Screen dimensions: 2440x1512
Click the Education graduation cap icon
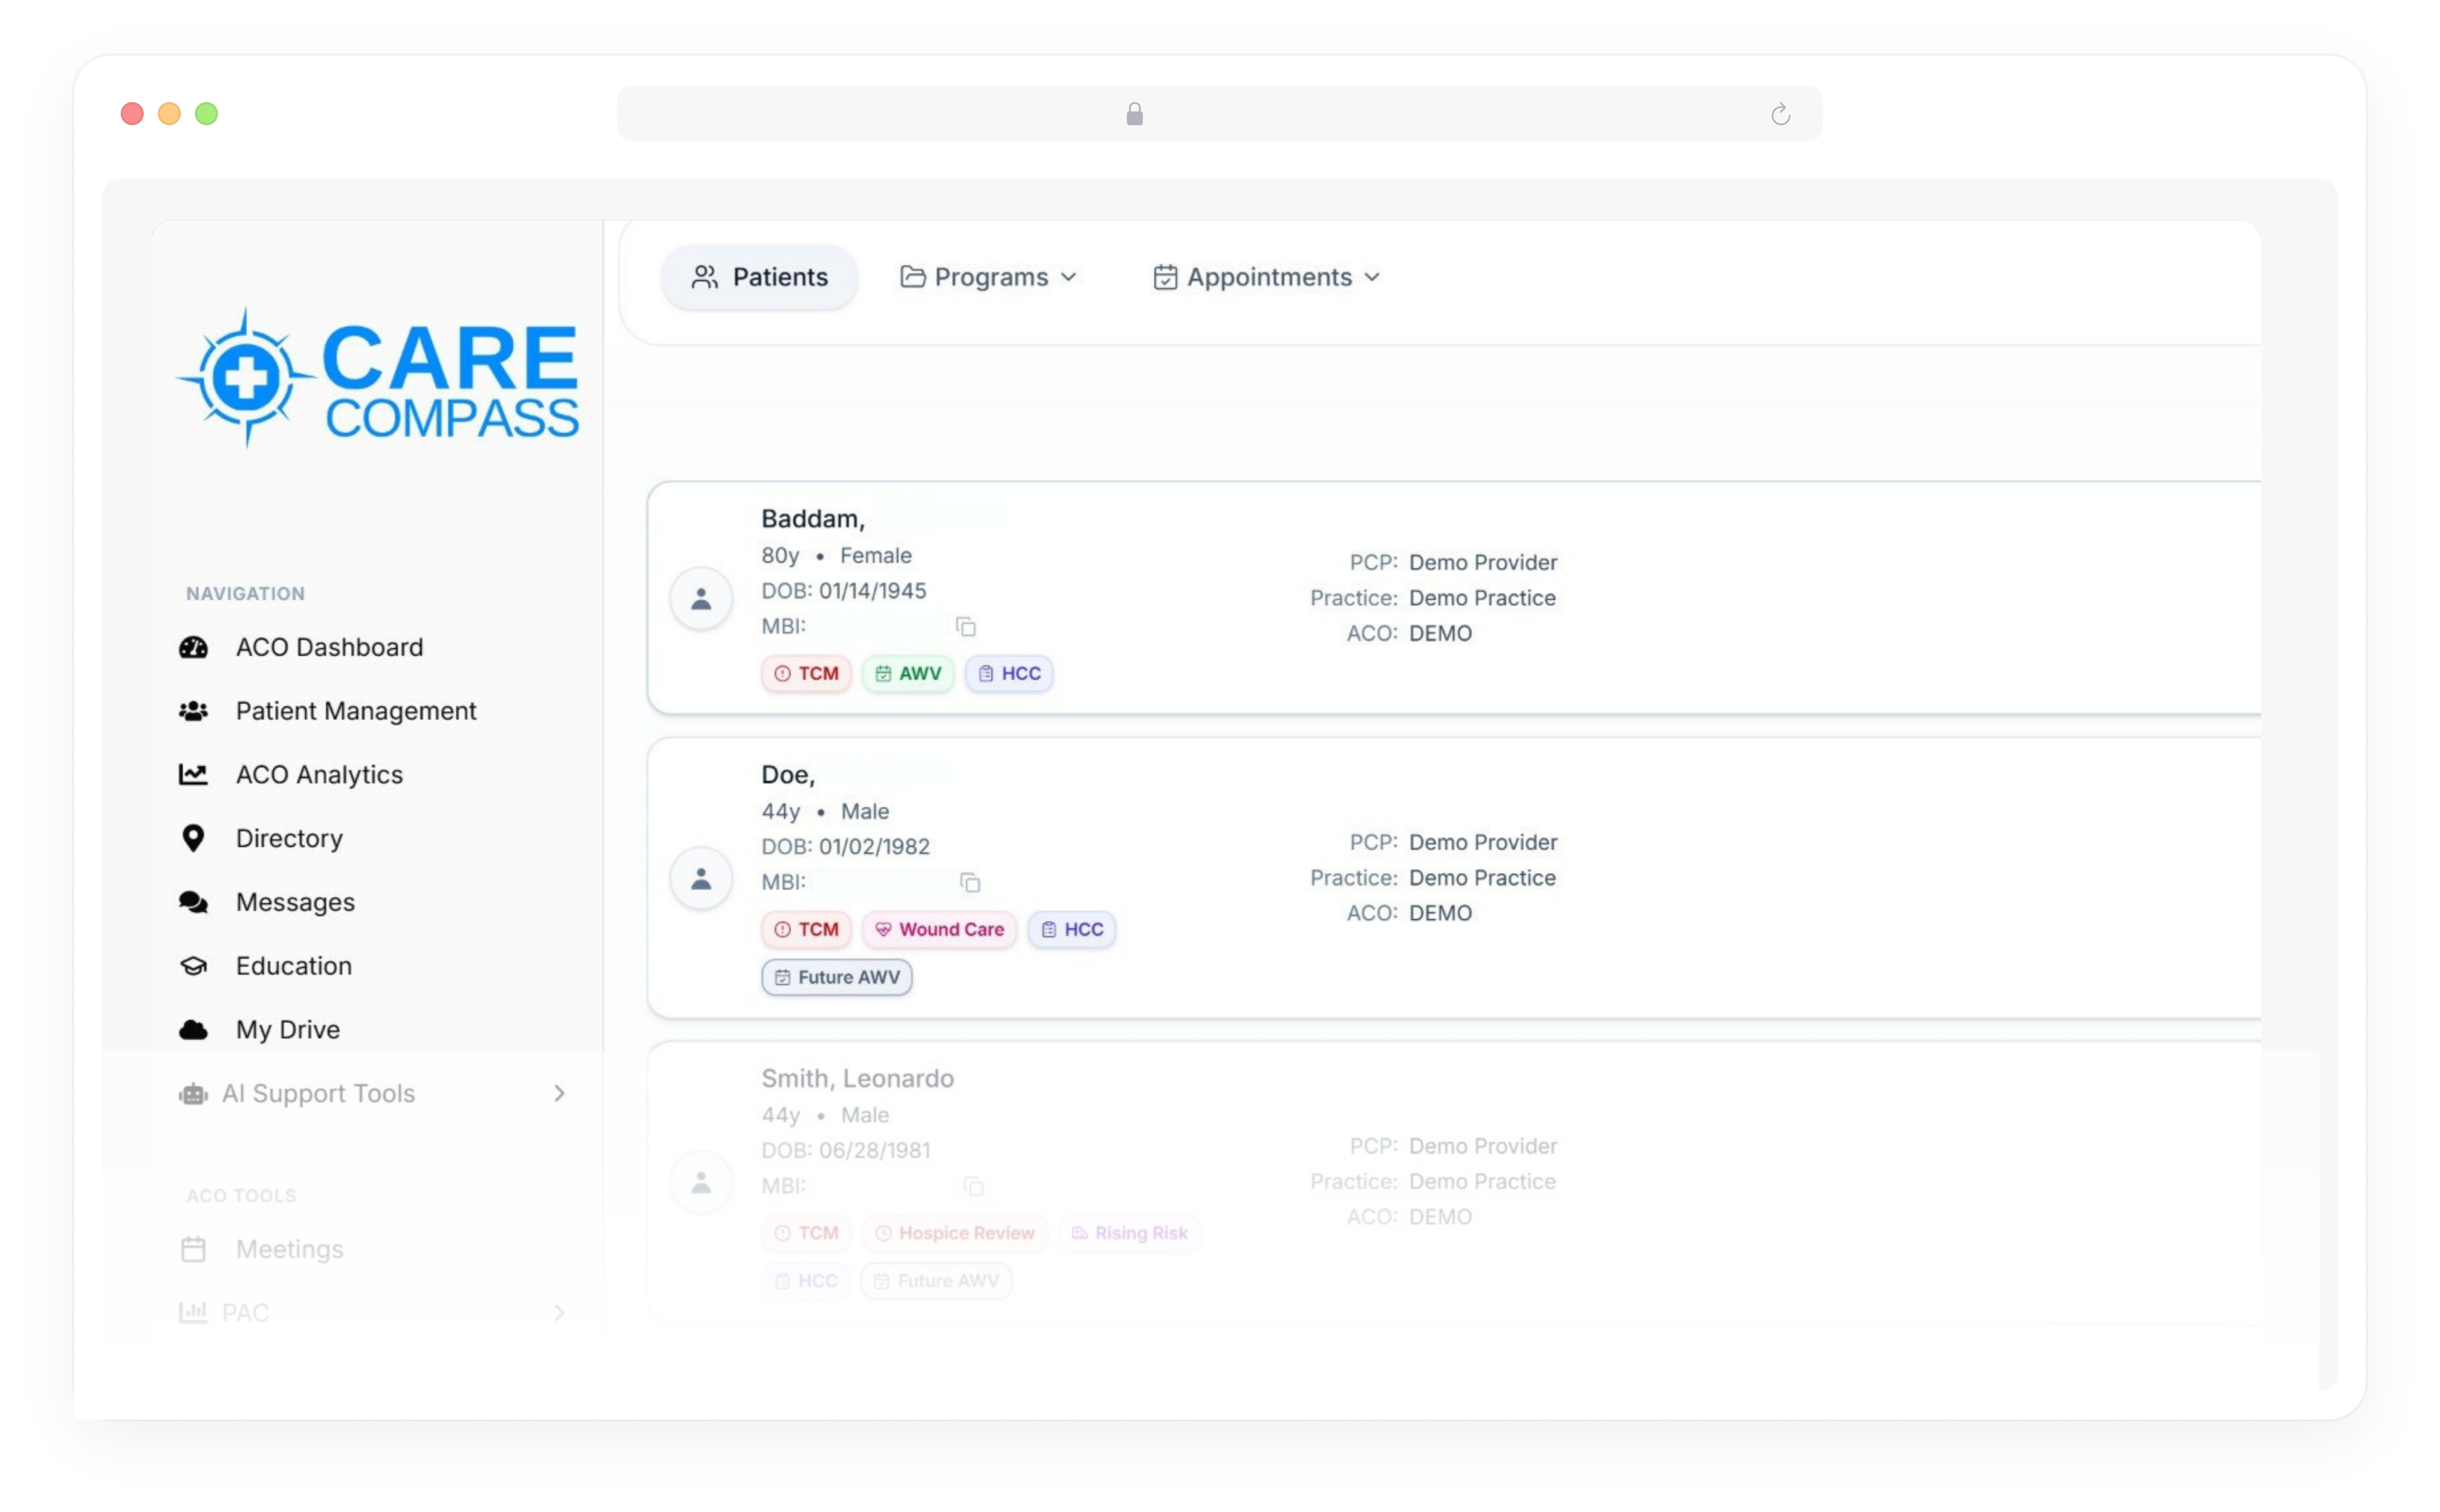click(x=193, y=966)
